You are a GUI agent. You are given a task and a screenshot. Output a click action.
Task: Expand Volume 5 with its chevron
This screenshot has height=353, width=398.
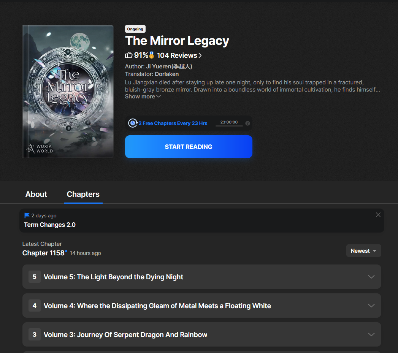coord(371,277)
